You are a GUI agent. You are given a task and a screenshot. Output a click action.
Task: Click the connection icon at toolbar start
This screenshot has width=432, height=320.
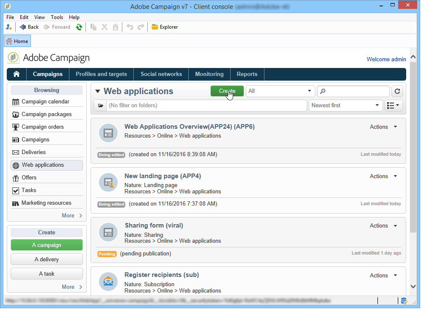click(x=8, y=27)
